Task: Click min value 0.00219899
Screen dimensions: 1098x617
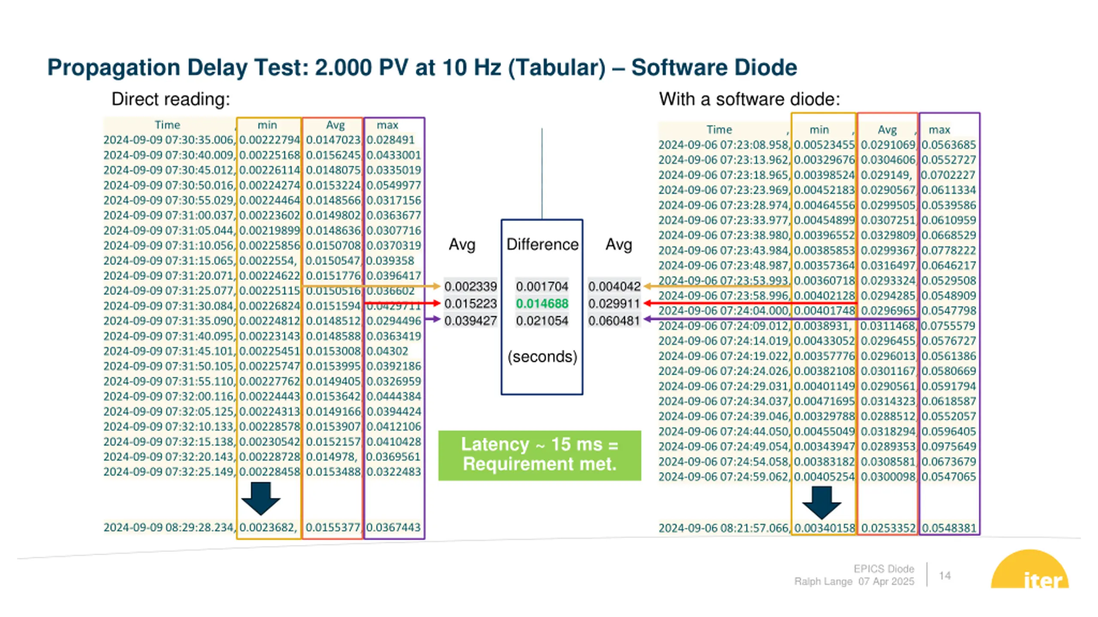Action: coord(270,230)
